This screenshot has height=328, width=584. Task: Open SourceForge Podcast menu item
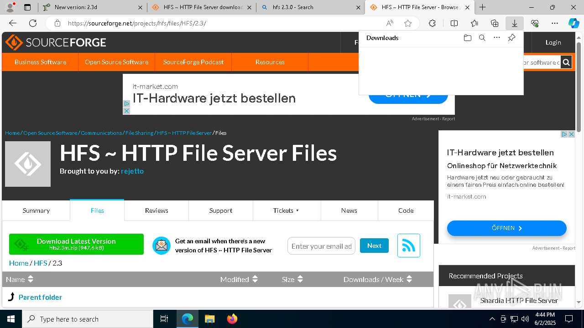(193, 62)
